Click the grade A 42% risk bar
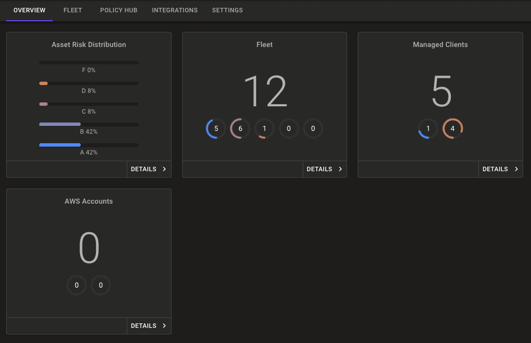Viewport: 531px width, 343px height. (x=89, y=145)
